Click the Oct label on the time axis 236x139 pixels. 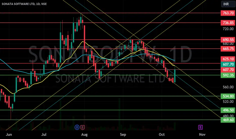tap(162, 134)
